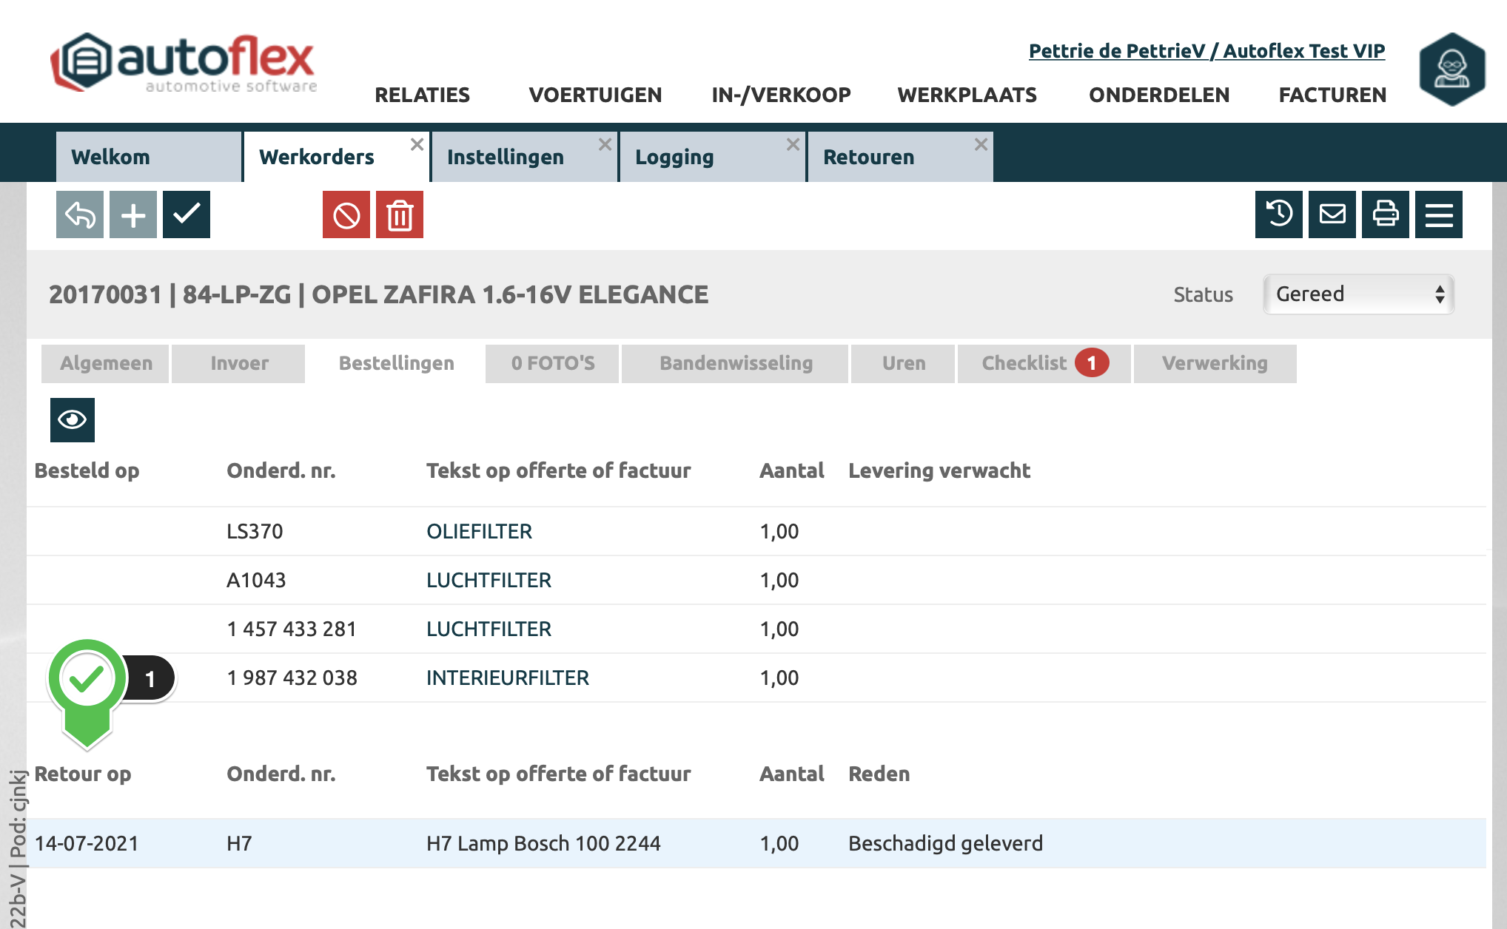This screenshot has height=929, width=1507.
Task: Select the H7 Lamp Bosch retour row
Action: [x=543, y=843]
